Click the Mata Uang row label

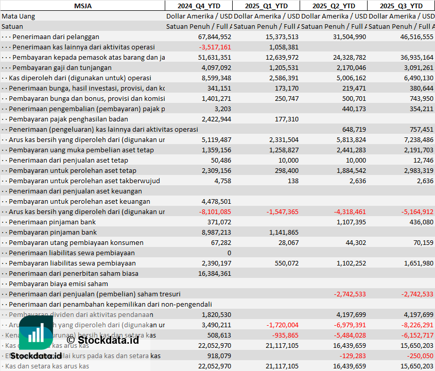19,16
